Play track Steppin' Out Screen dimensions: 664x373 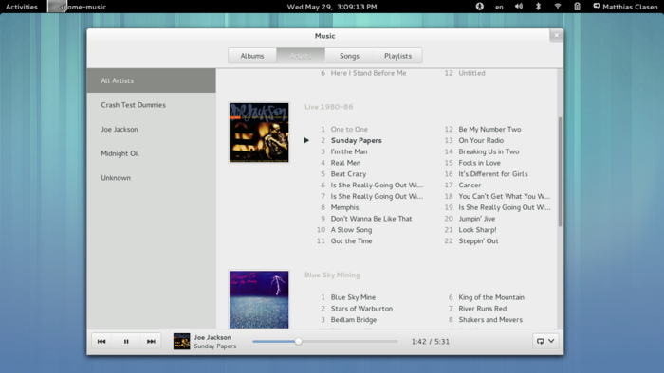(478, 241)
